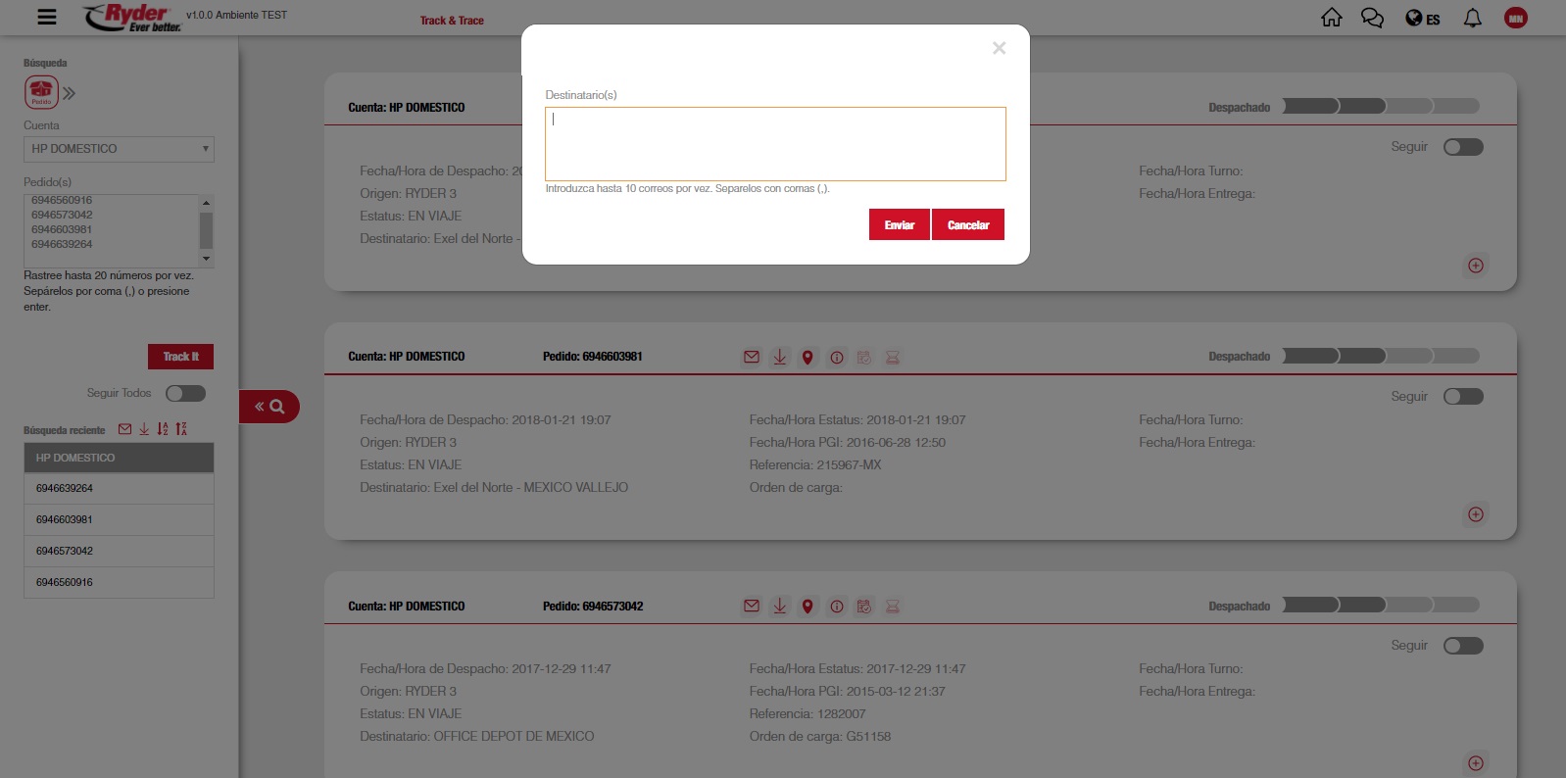The image size is (1566, 778).
Task: Click the email icon for Pedido 6946603981
Action: pos(752,358)
